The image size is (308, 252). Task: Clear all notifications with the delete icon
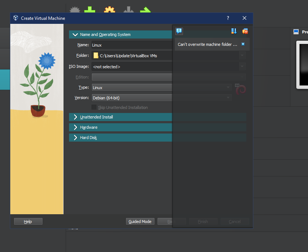point(245,31)
